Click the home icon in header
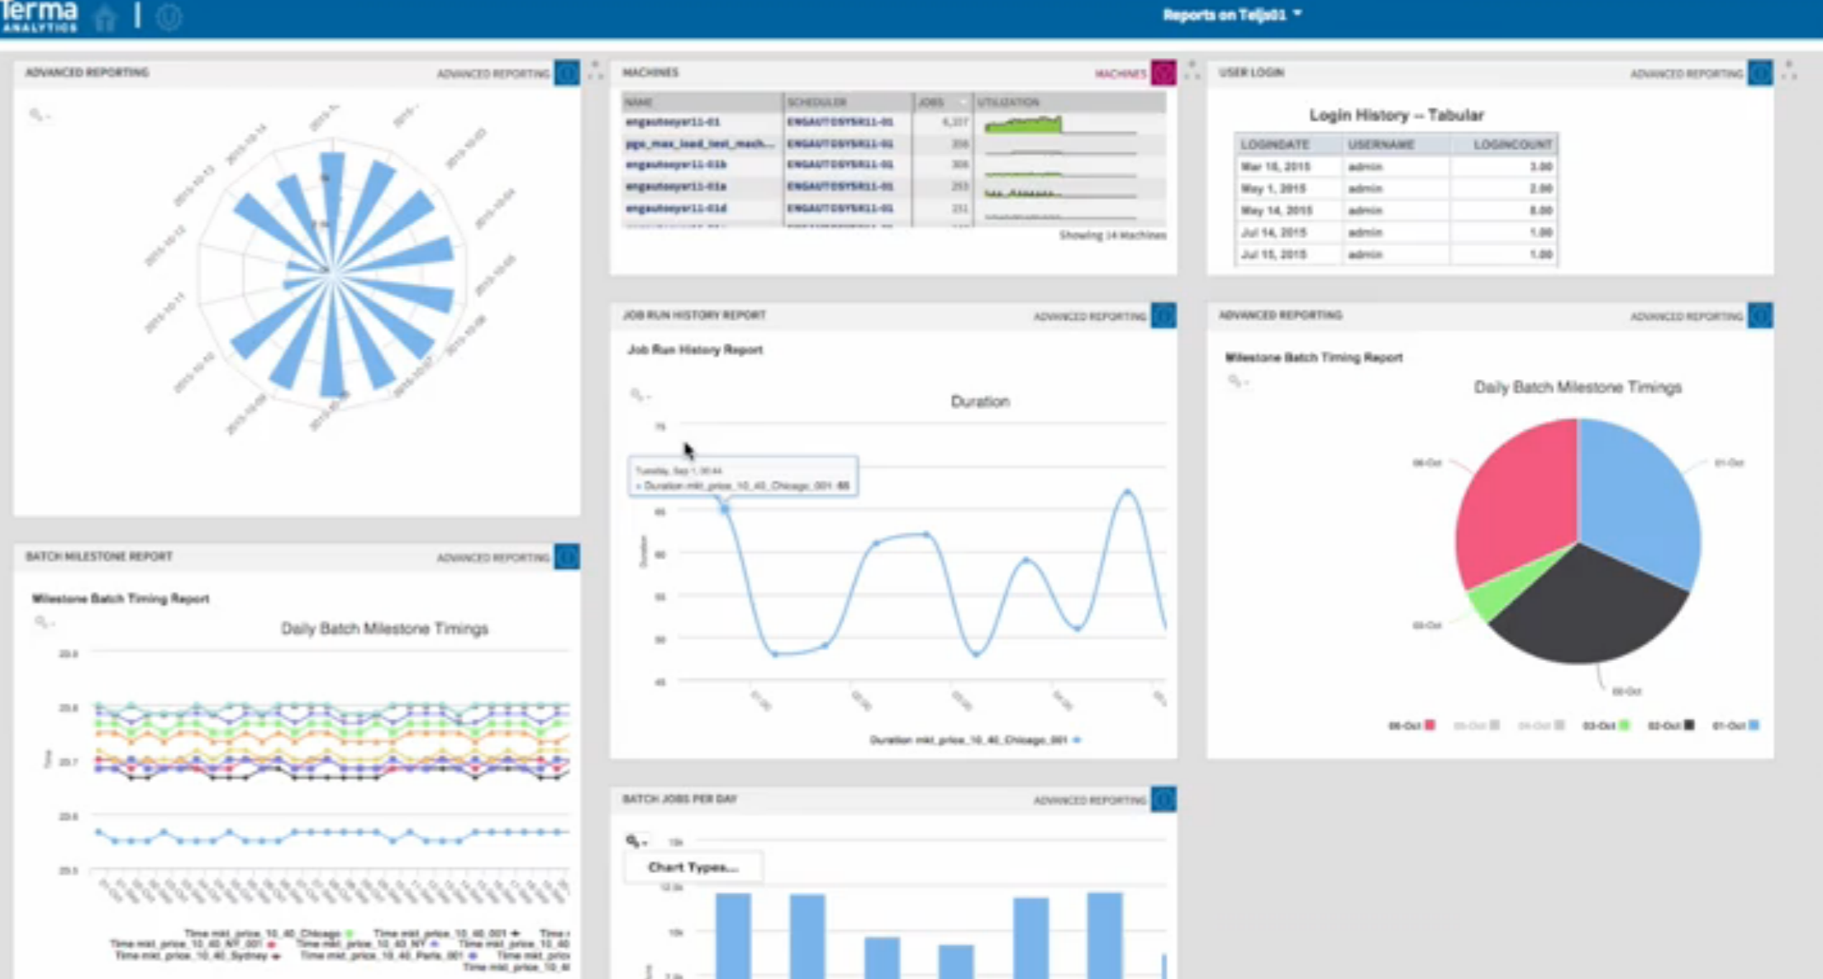1823x979 pixels. (105, 17)
